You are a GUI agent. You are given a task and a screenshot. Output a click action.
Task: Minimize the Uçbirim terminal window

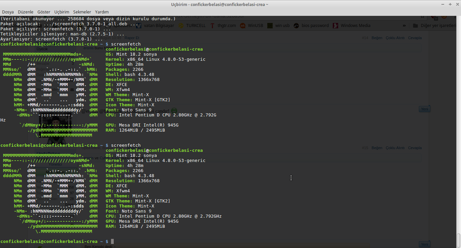pos(443,4)
